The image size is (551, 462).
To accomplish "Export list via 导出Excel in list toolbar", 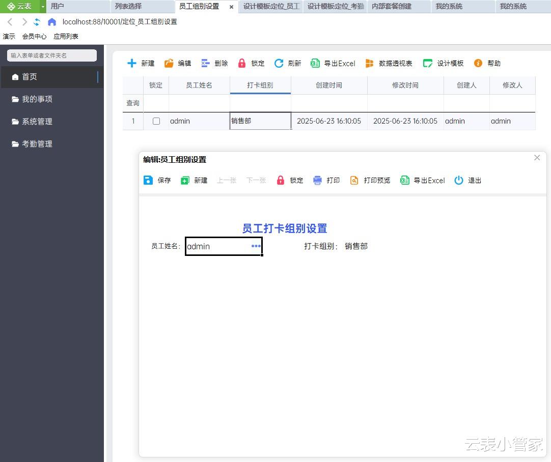I will (315, 63).
